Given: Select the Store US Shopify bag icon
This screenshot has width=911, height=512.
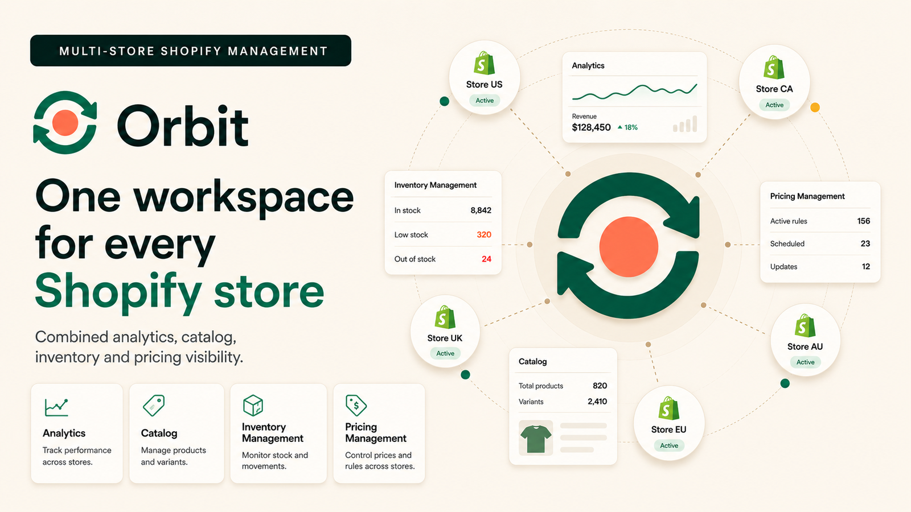Looking at the screenshot, I should point(484,63).
